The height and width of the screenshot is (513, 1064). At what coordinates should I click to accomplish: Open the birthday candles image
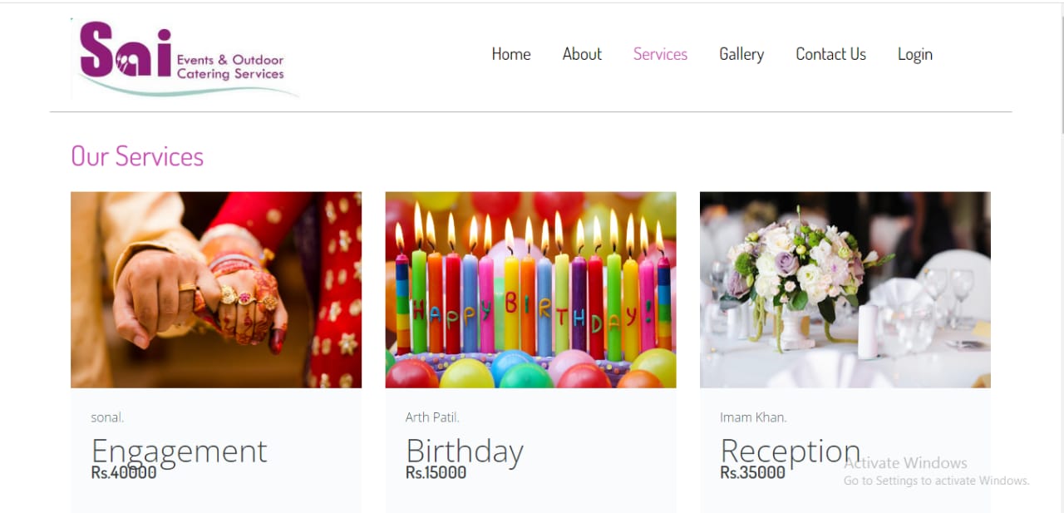(x=530, y=289)
